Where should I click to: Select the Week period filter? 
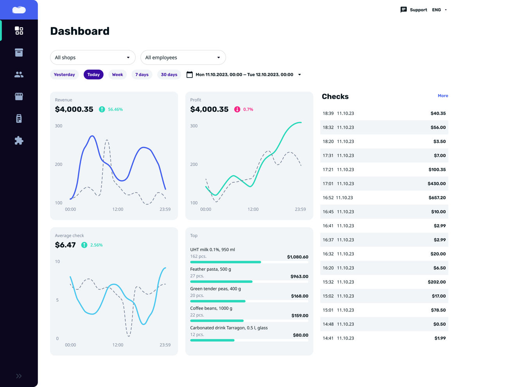point(117,75)
